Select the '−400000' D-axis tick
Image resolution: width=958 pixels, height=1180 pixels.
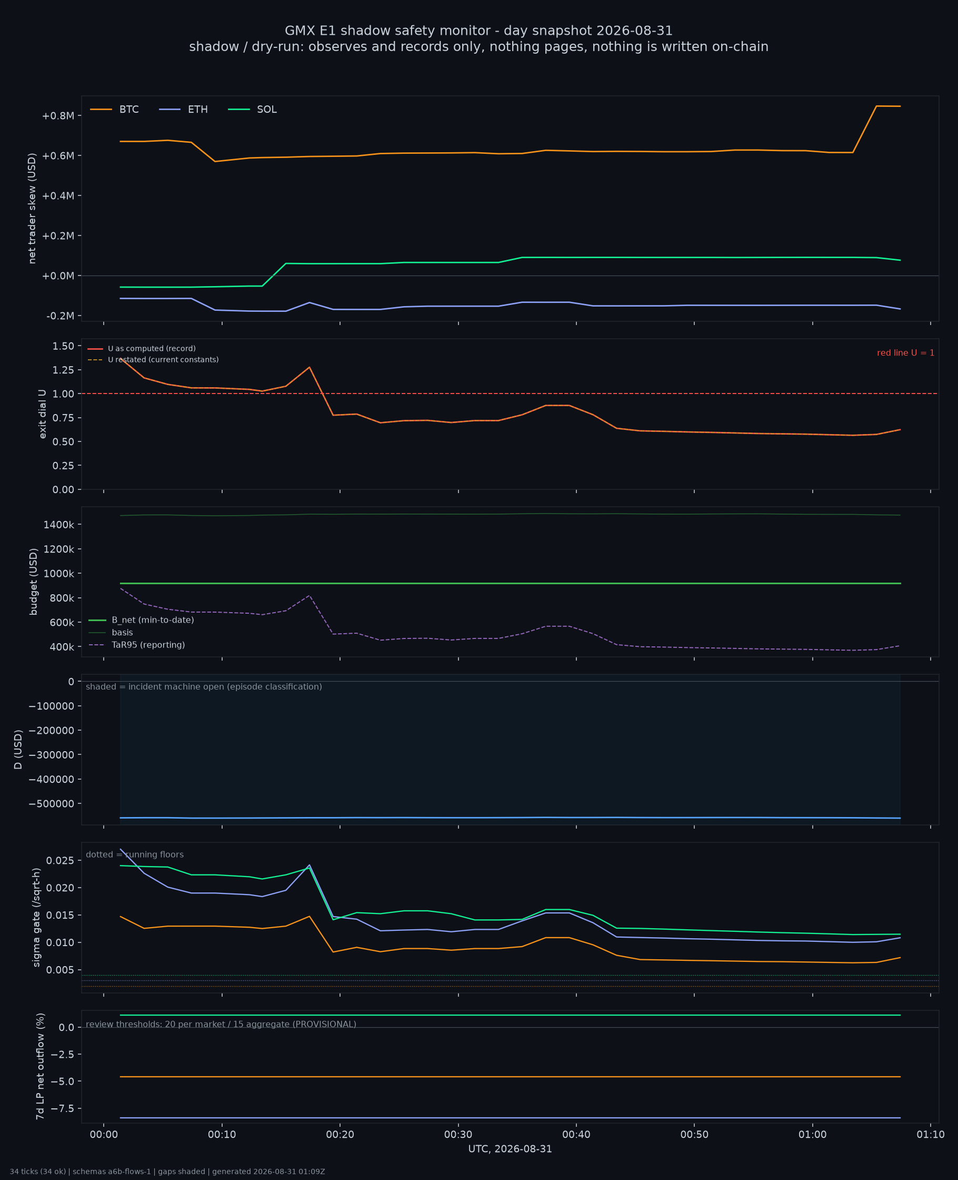tap(52, 779)
